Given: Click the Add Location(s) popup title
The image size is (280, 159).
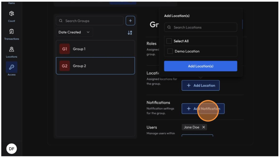Looking at the screenshot, I should [177, 16].
